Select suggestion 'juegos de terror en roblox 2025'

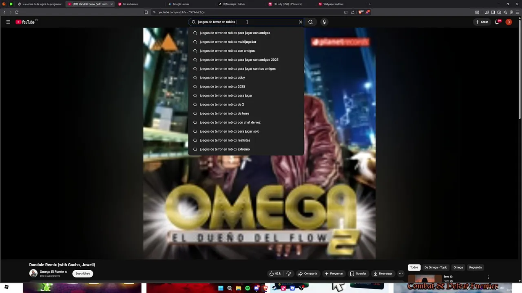[x=246, y=87]
